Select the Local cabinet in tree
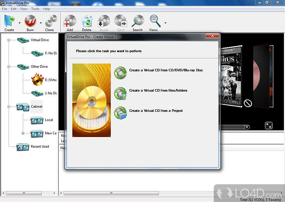 click(49, 120)
